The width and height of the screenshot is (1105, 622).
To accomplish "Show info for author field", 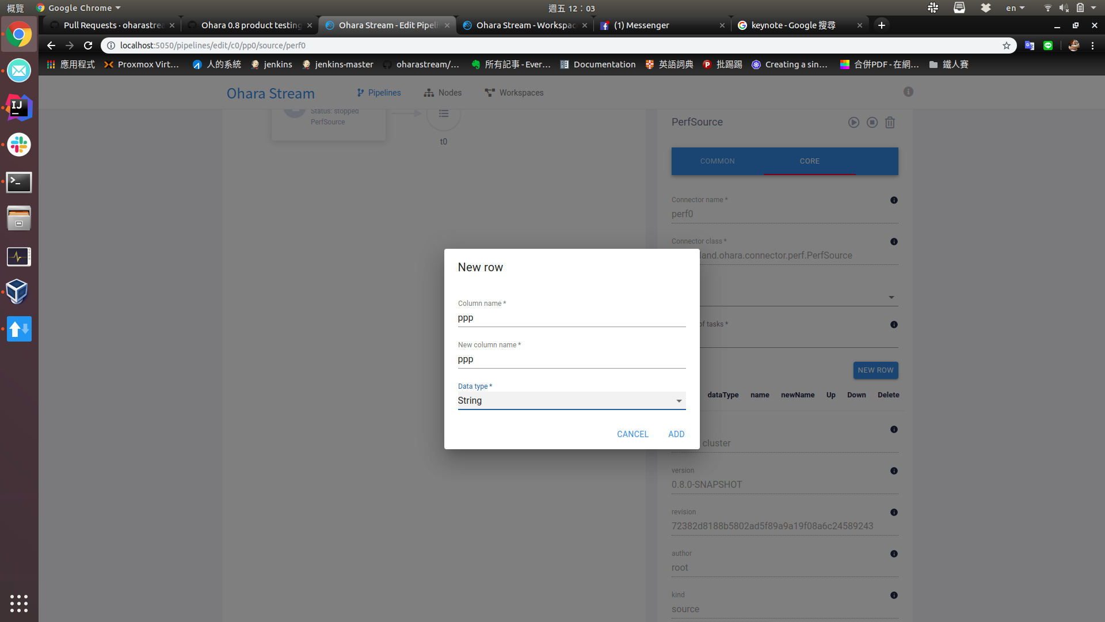I will [894, 554].
